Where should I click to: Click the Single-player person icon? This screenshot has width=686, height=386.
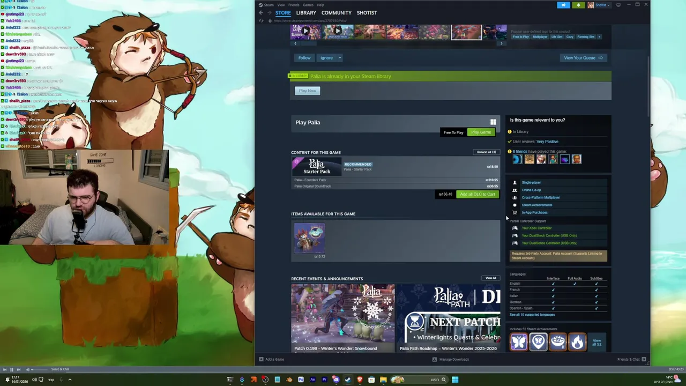point(514,182)
